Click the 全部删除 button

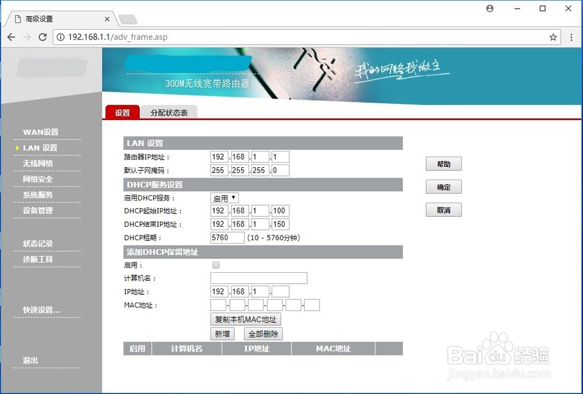pos(264,334)
